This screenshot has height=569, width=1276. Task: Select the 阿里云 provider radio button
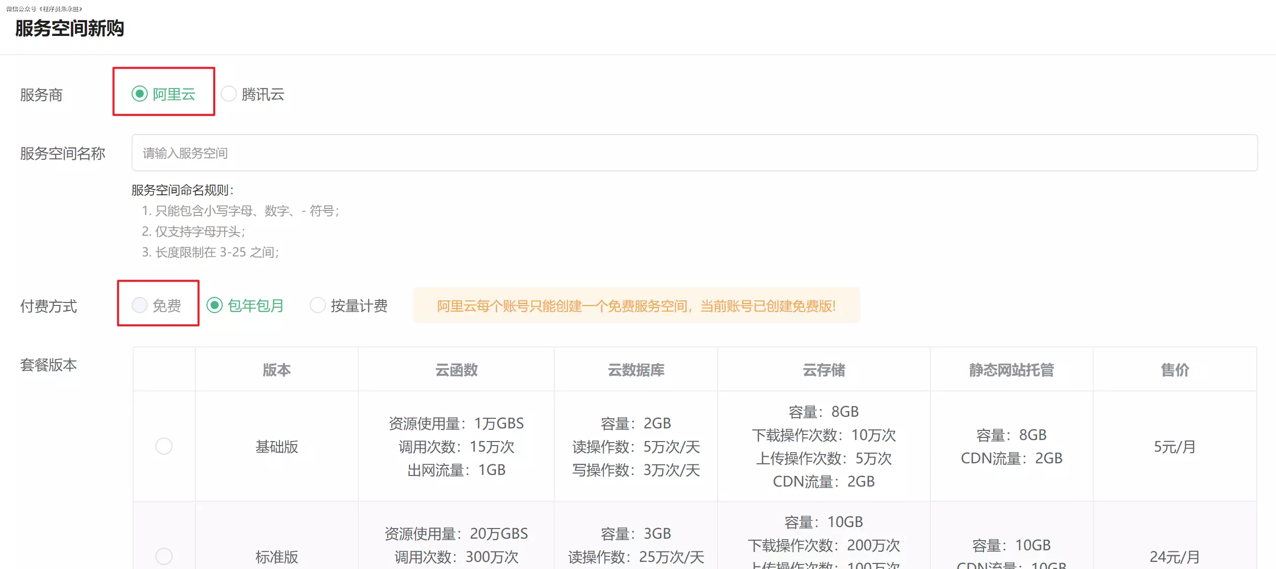click(140, 94)
